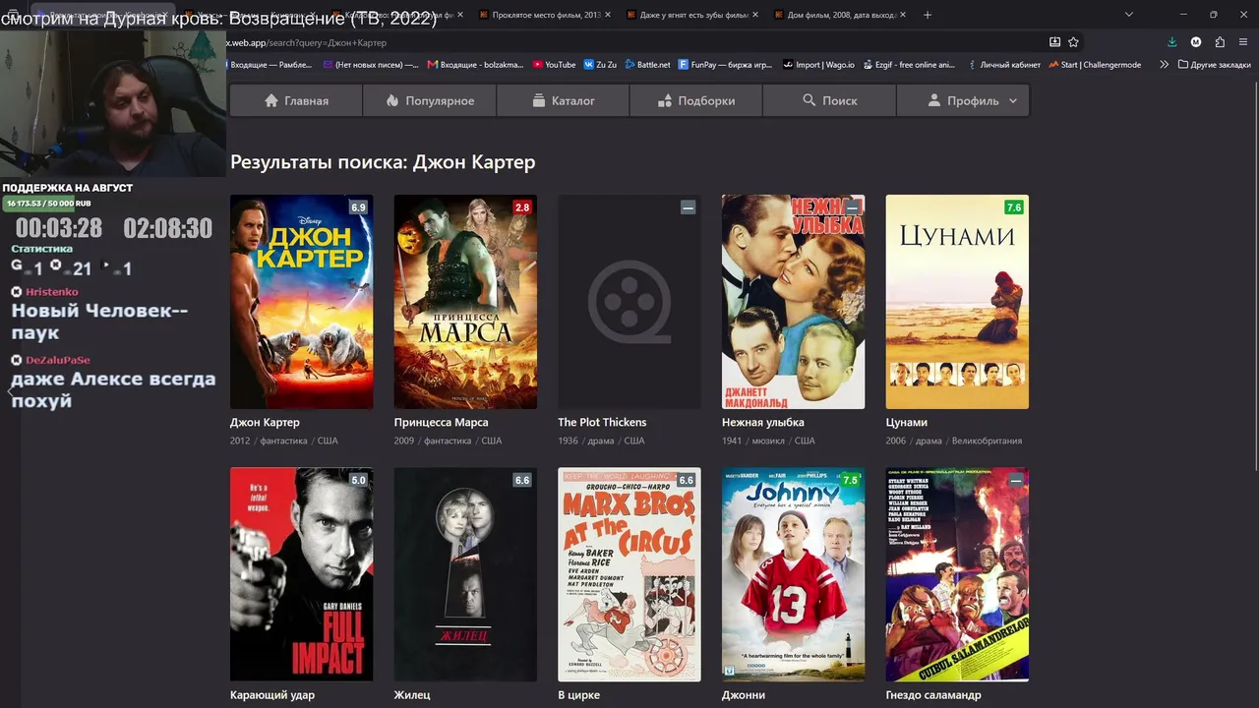
Task: Click the Джон Картер title link
Action: click(x=265, y=422)
